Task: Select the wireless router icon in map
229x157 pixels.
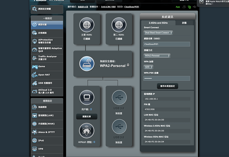Action: (x=87, y=64)
